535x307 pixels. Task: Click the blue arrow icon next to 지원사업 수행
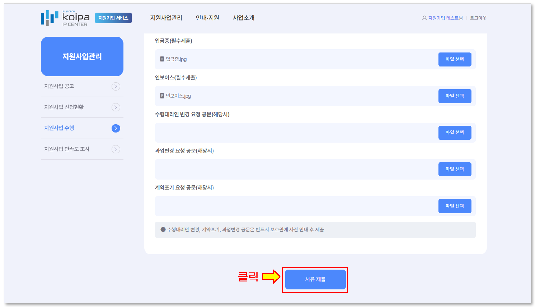(x=116, y=128)
